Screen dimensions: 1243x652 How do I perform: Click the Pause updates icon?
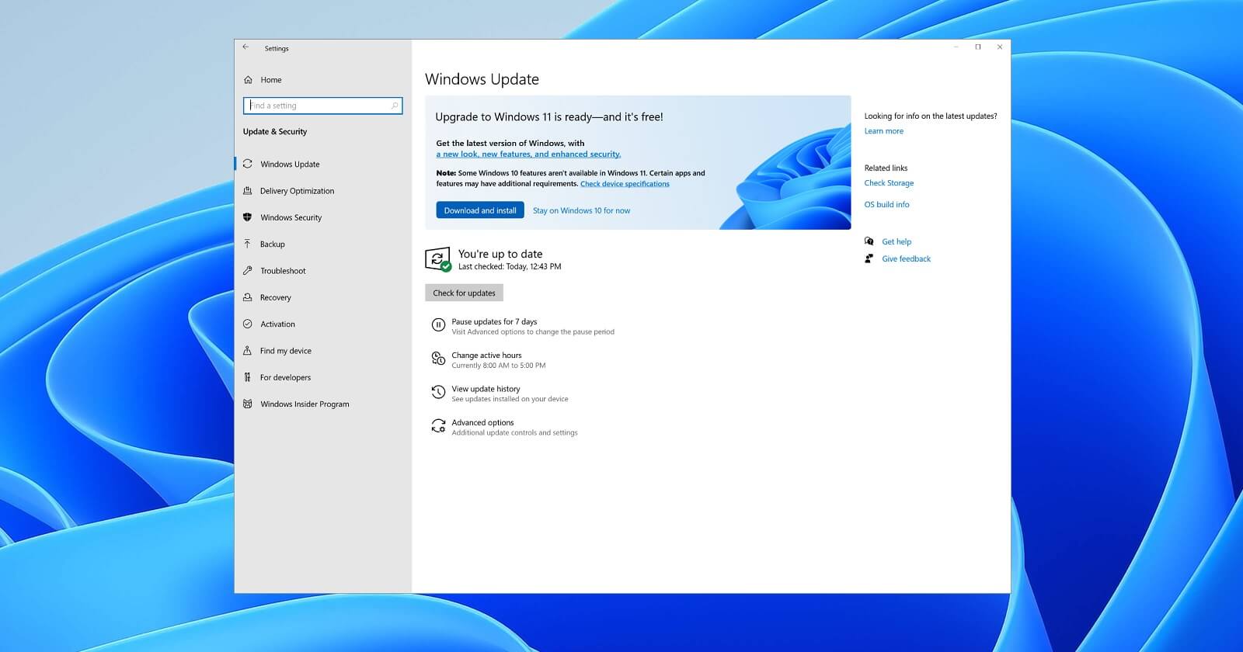coord(438,326)
